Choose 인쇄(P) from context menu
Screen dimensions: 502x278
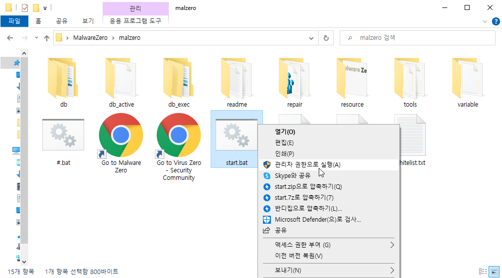click(x=329, y=153)
